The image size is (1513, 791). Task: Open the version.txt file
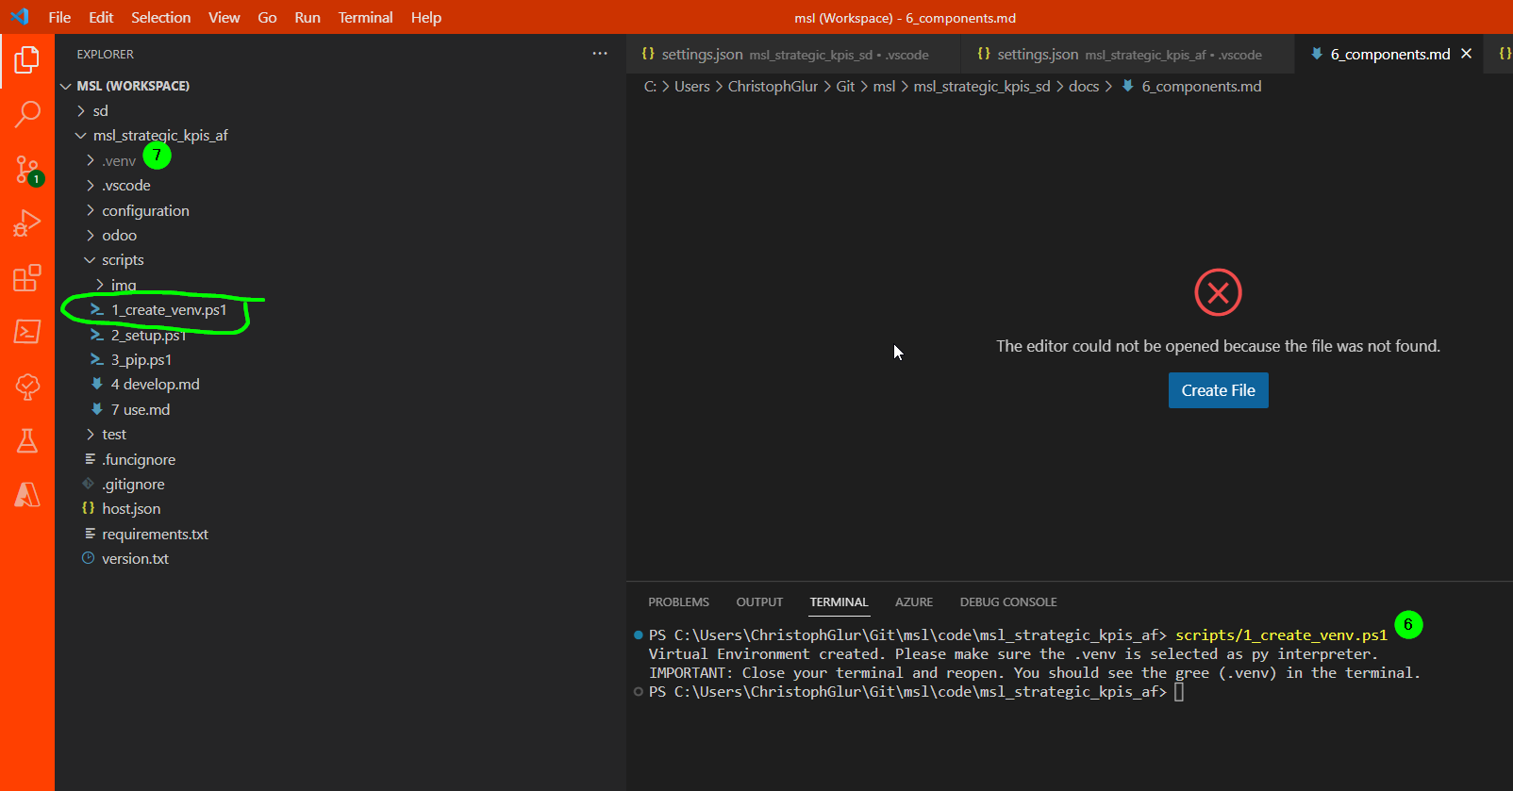(x=135, y=558)
